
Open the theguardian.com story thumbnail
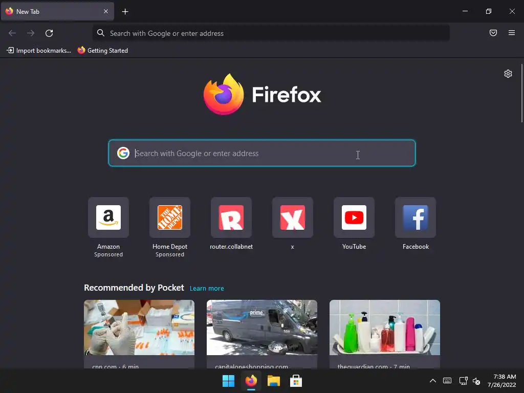tap(385, 327)
